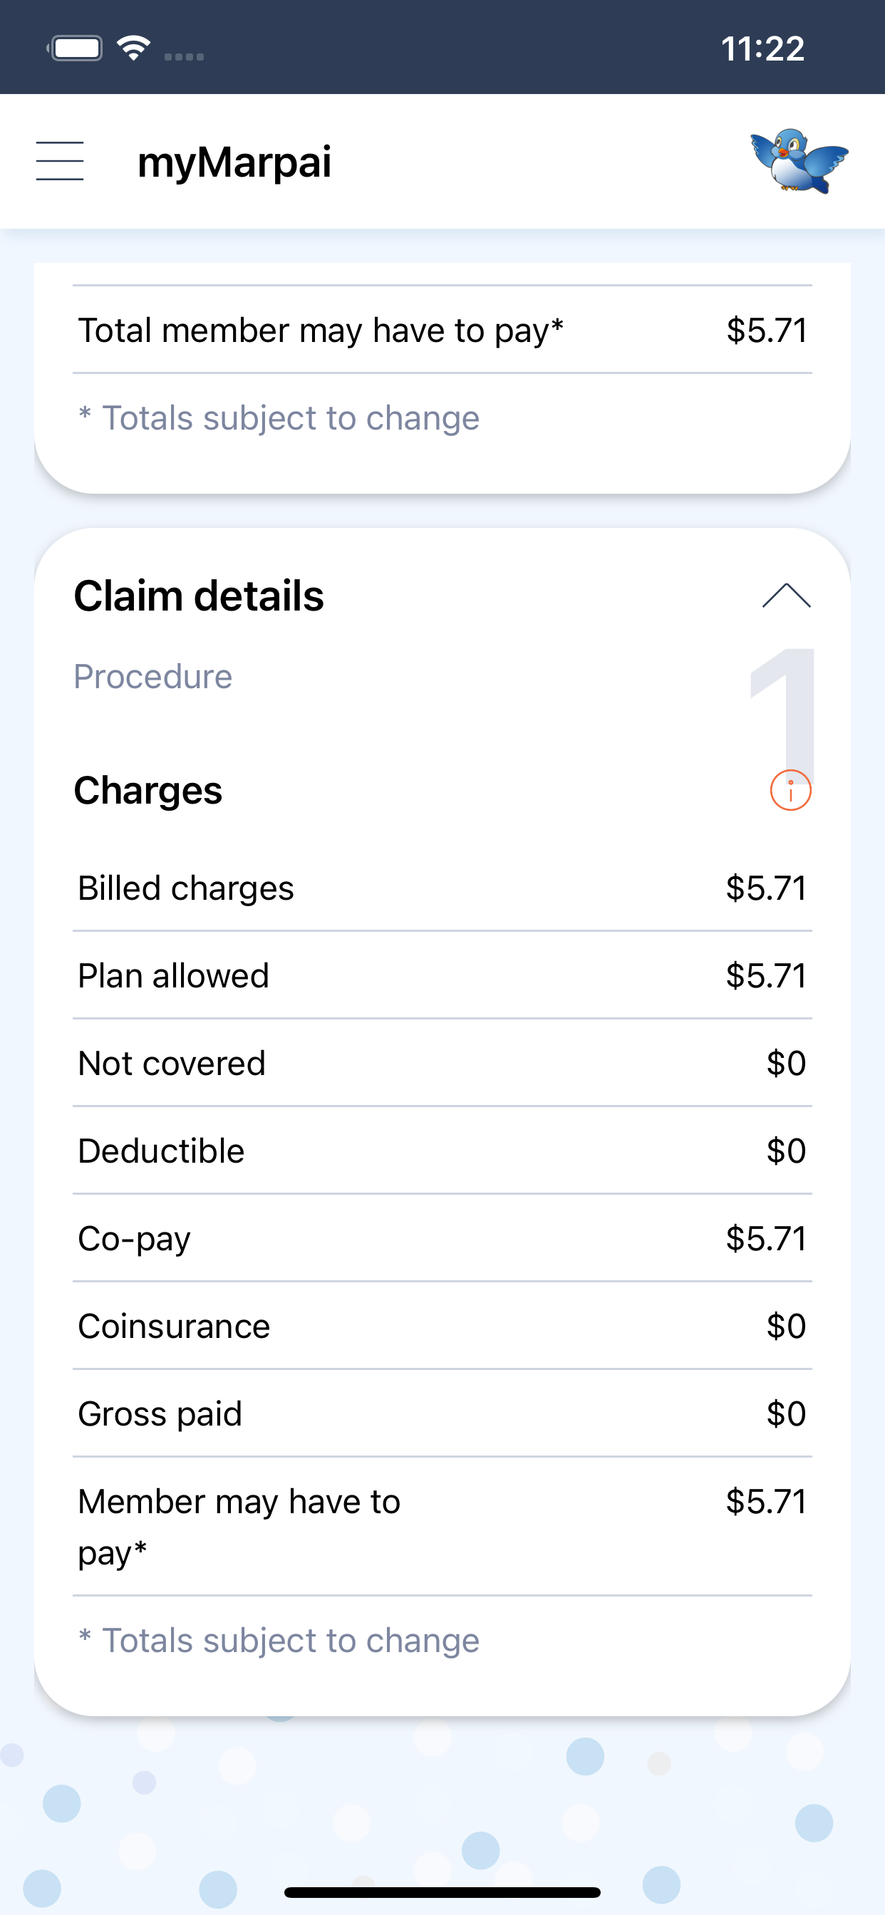Image resolution: width=885 pixels, height=1915 pixels.
Task: Tap the Deductible row
Action: (442, 1151)
